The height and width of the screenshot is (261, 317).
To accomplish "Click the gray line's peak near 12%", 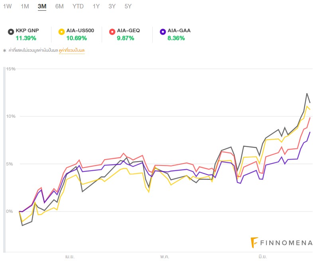I will tap(307, 94).
